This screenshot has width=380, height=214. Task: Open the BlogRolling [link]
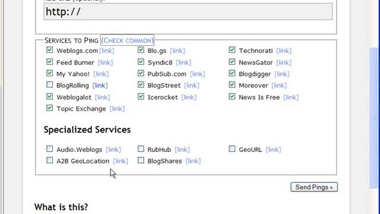click(x=100, y=86)
